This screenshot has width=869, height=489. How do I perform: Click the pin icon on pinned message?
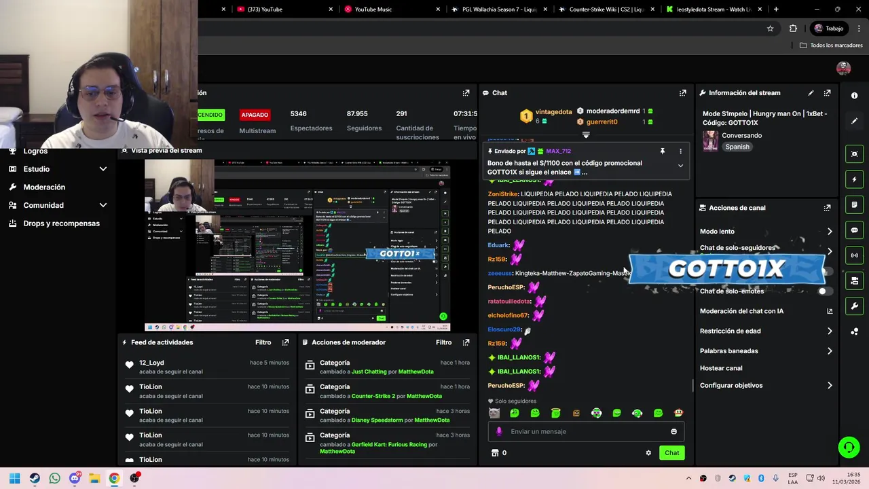pyautogui.click(x=662, y=151)
